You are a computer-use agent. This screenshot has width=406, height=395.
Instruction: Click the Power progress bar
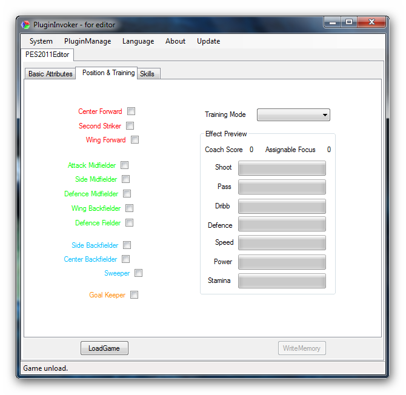click(282, 262)
